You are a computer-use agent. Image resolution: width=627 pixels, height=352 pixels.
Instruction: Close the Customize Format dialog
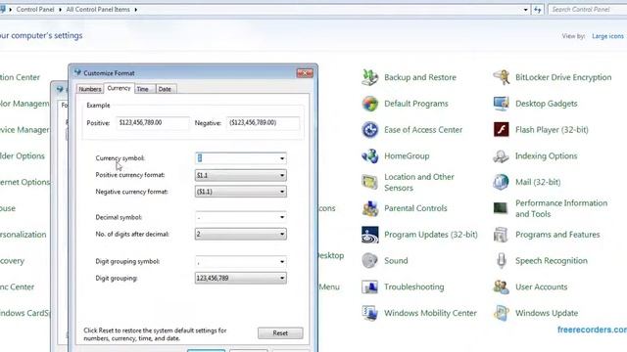[x=305, y=73]
